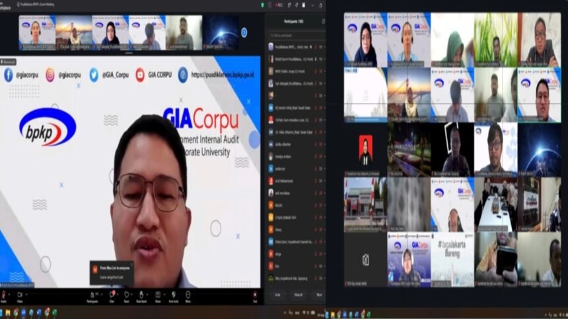Toggle video icon in 'BAGAS' row
The height and width of the screenshot is (319, 568).
tap(320, 206)
